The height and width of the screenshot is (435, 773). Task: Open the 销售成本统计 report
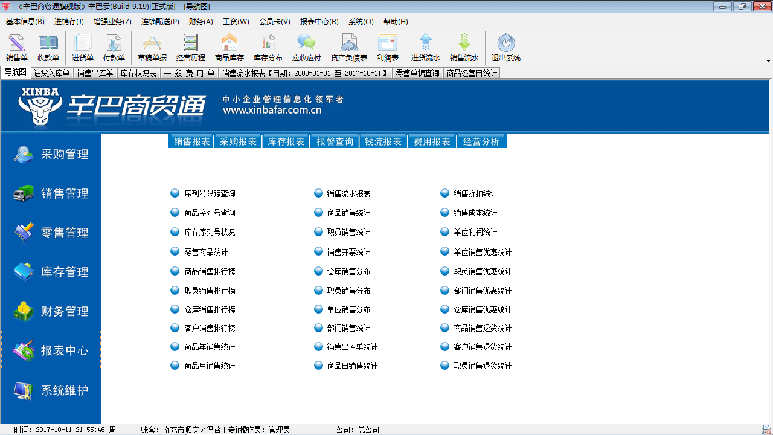[x=475, y=213]
